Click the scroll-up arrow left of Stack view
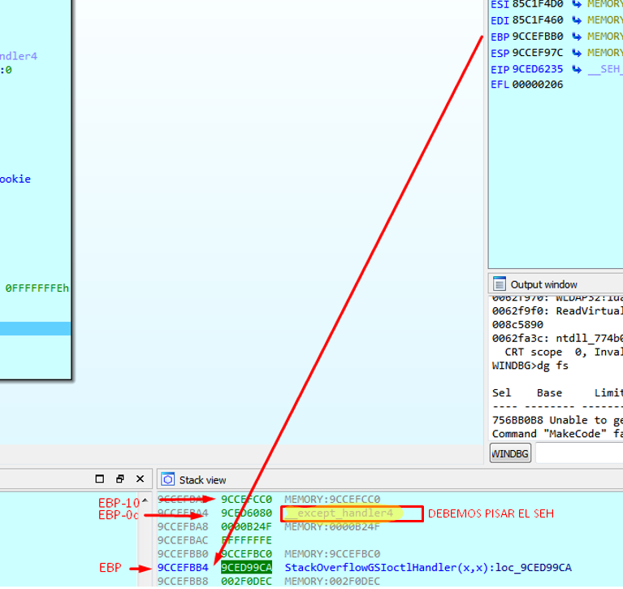 coord(145,500)
